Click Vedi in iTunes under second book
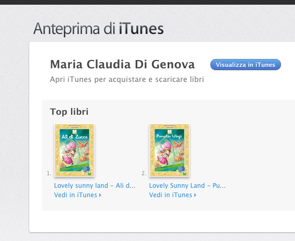The width and height of the screenshot is (295, 241). [170, 195]
